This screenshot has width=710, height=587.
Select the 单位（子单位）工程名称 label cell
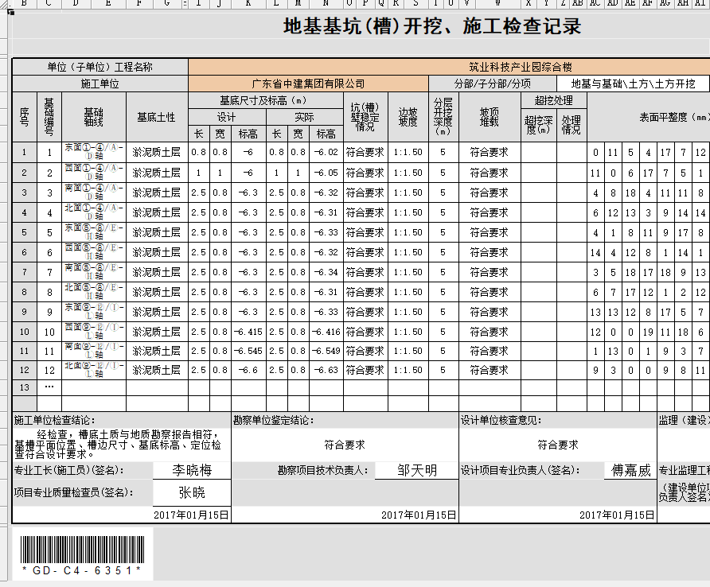tap(100, 67)
